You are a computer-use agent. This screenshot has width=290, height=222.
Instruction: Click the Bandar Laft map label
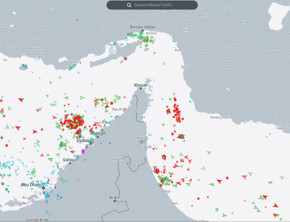pyautogui.click(x=115, y=44)
